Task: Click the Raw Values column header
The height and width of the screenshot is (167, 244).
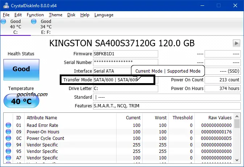Action: click(x=214, y=118)
